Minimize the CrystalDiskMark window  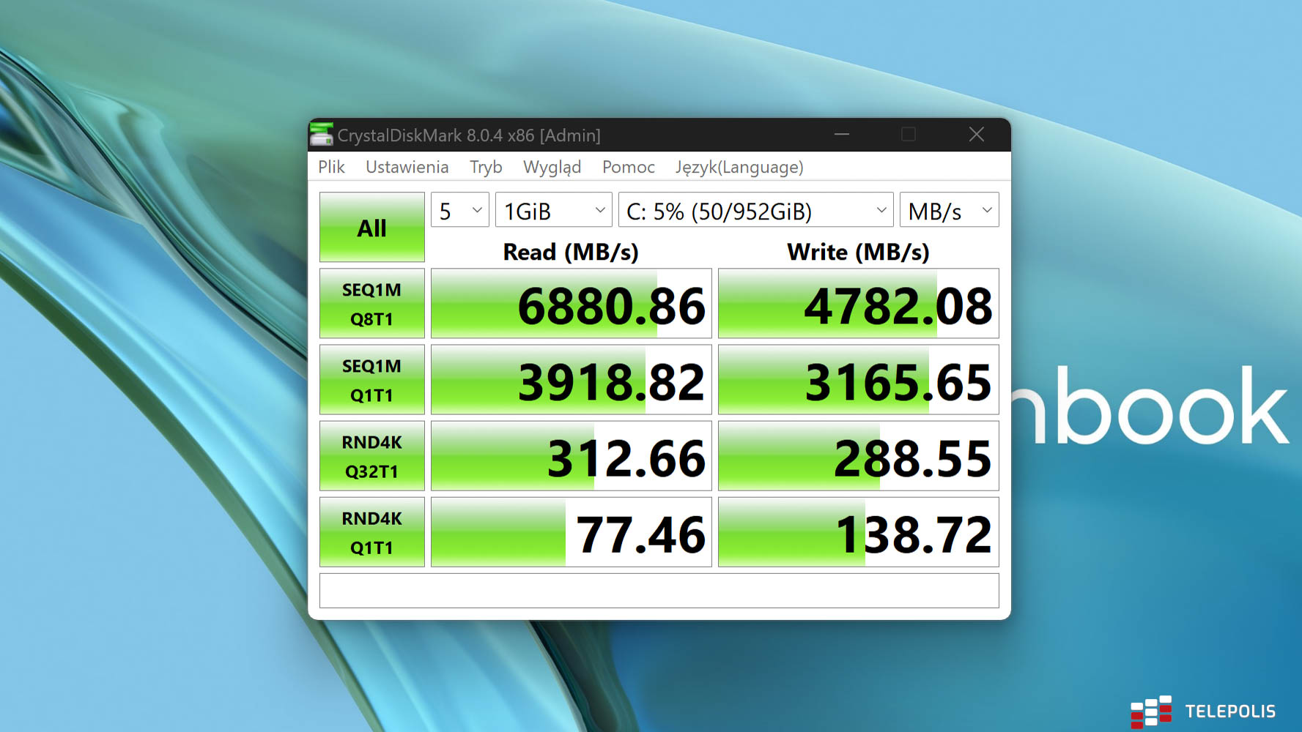pyautogui.click(x=842, y=135)
